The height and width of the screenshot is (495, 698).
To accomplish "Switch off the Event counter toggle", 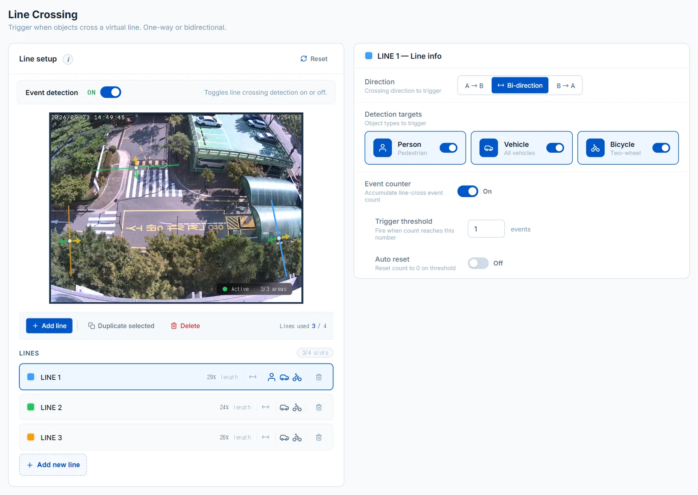I will coord(468,191).
